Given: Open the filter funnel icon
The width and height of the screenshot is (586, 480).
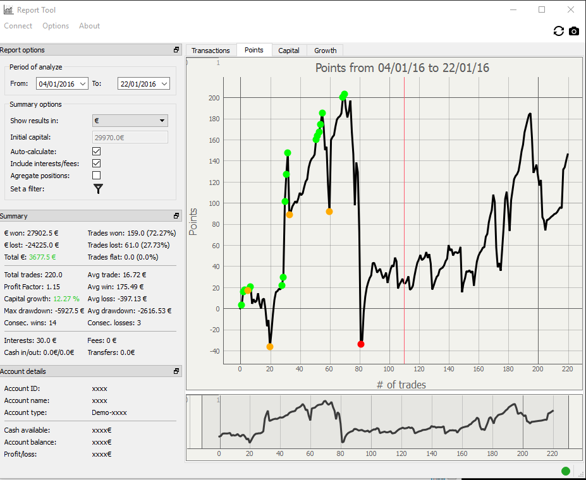Looking at the screenshot, I should click(x=98, y=188).
